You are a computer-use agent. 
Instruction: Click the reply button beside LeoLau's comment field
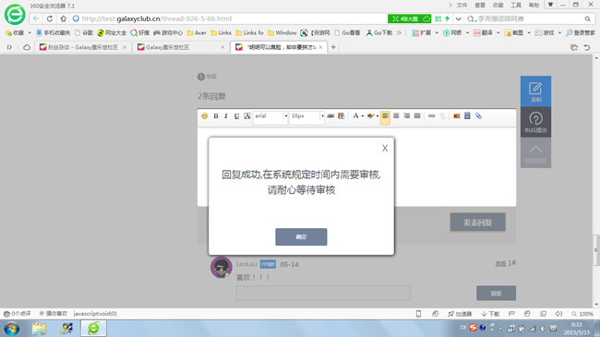(x=496, y=293)
